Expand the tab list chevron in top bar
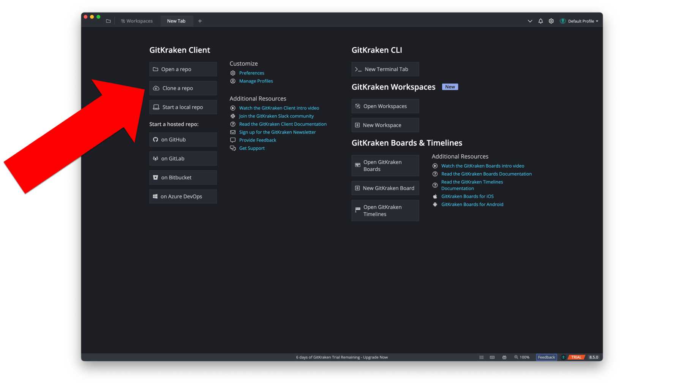Screen dimensions: 684x385 (x=530, y=21)
